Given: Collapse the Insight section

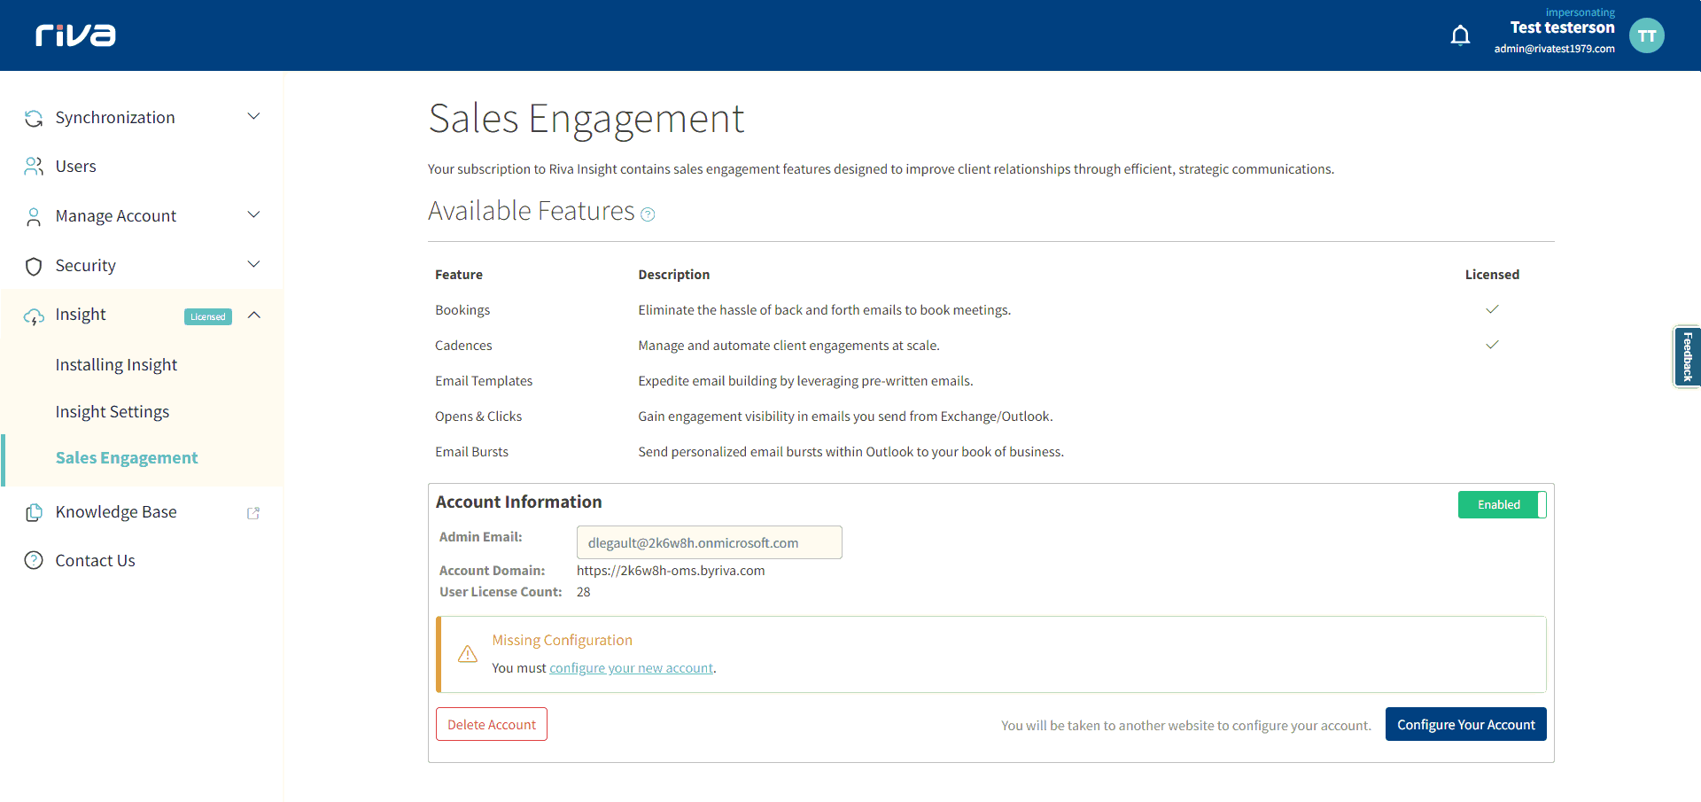Looking at the screenshot, I should [253, 315].
